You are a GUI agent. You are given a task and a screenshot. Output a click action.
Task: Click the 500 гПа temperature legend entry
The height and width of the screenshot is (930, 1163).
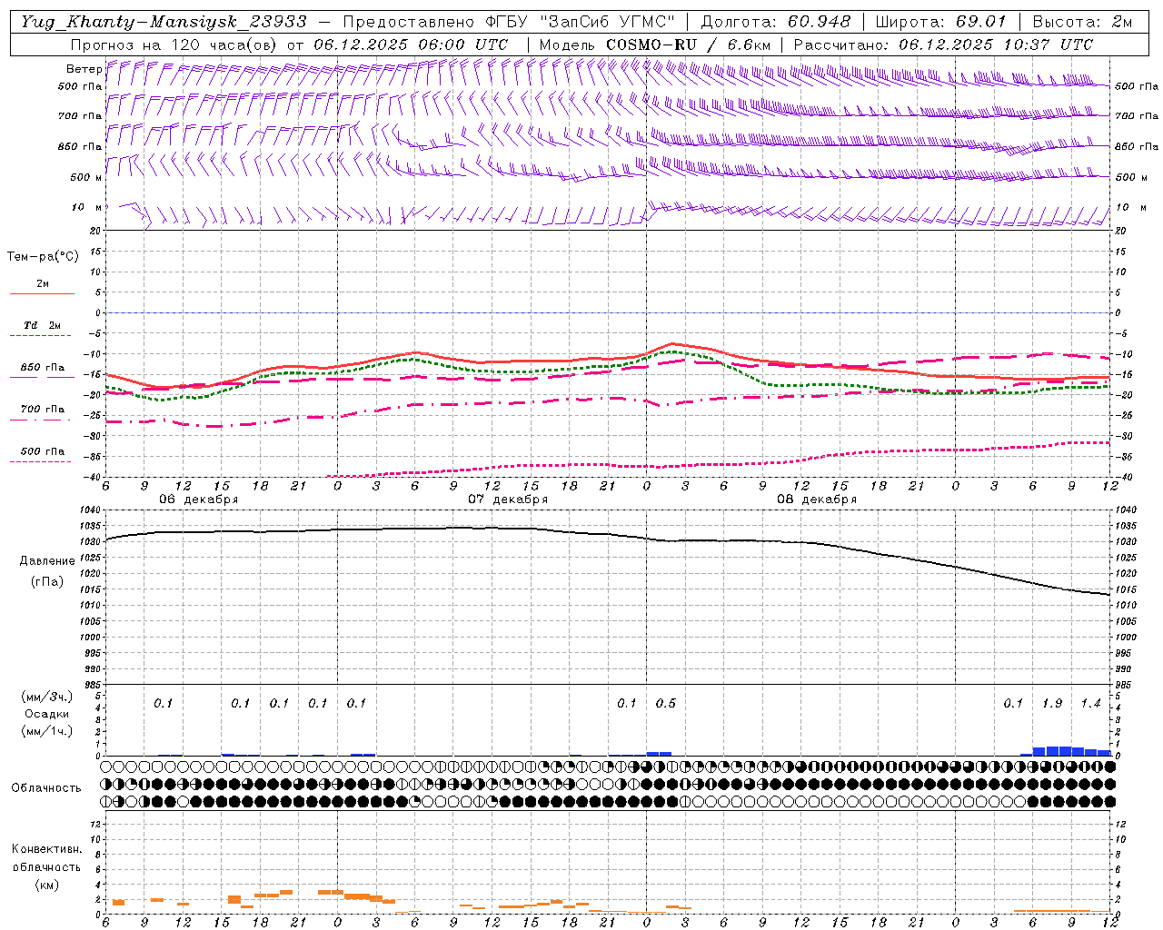pyautogui.click(x=42, y=450)
